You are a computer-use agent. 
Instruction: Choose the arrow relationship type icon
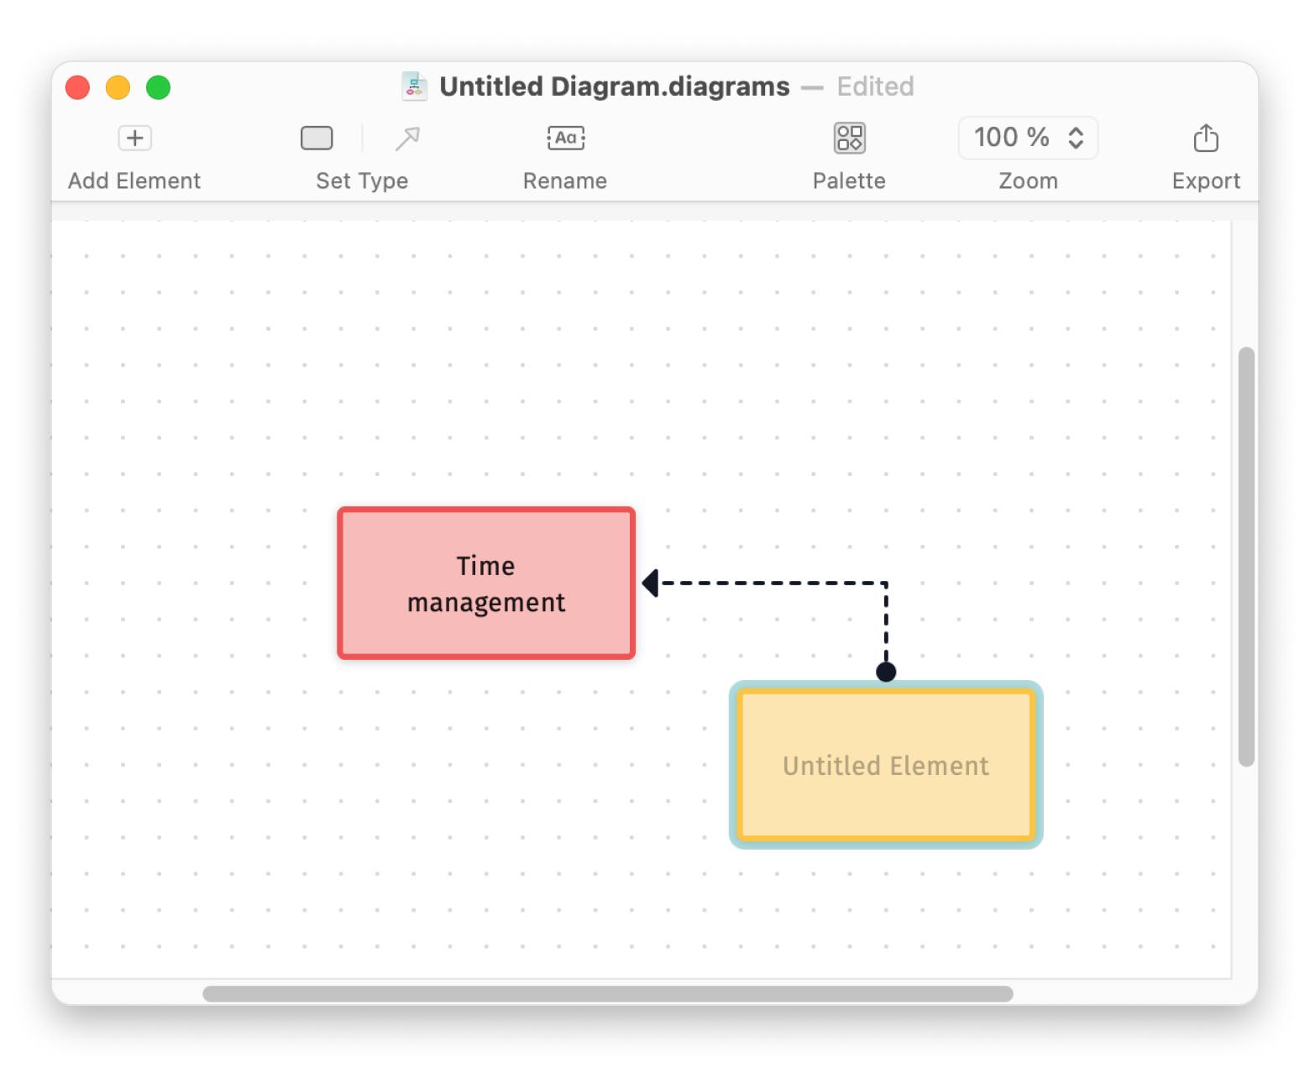pyautogui.click(x=407, y=139)
